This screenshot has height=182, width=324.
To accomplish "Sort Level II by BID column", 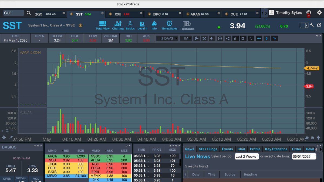I will 66,150.
